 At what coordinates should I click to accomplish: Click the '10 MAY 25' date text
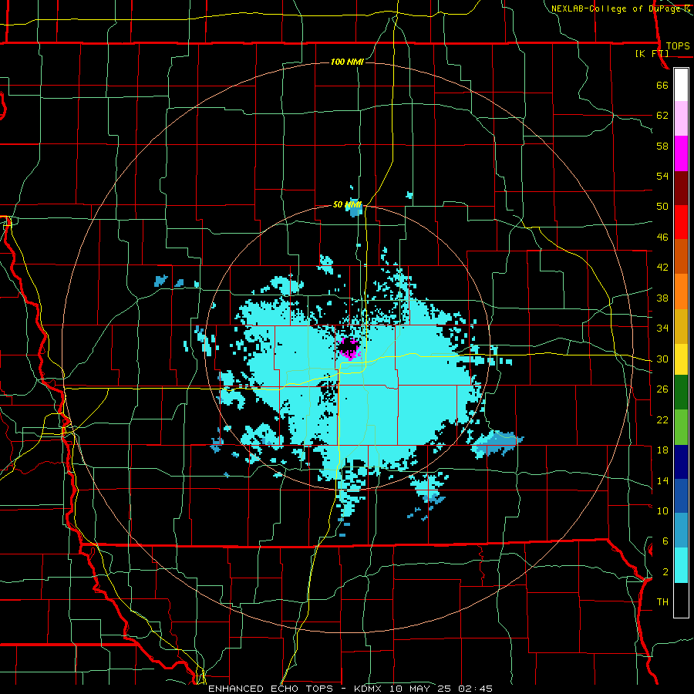click(x=419, y=689)
